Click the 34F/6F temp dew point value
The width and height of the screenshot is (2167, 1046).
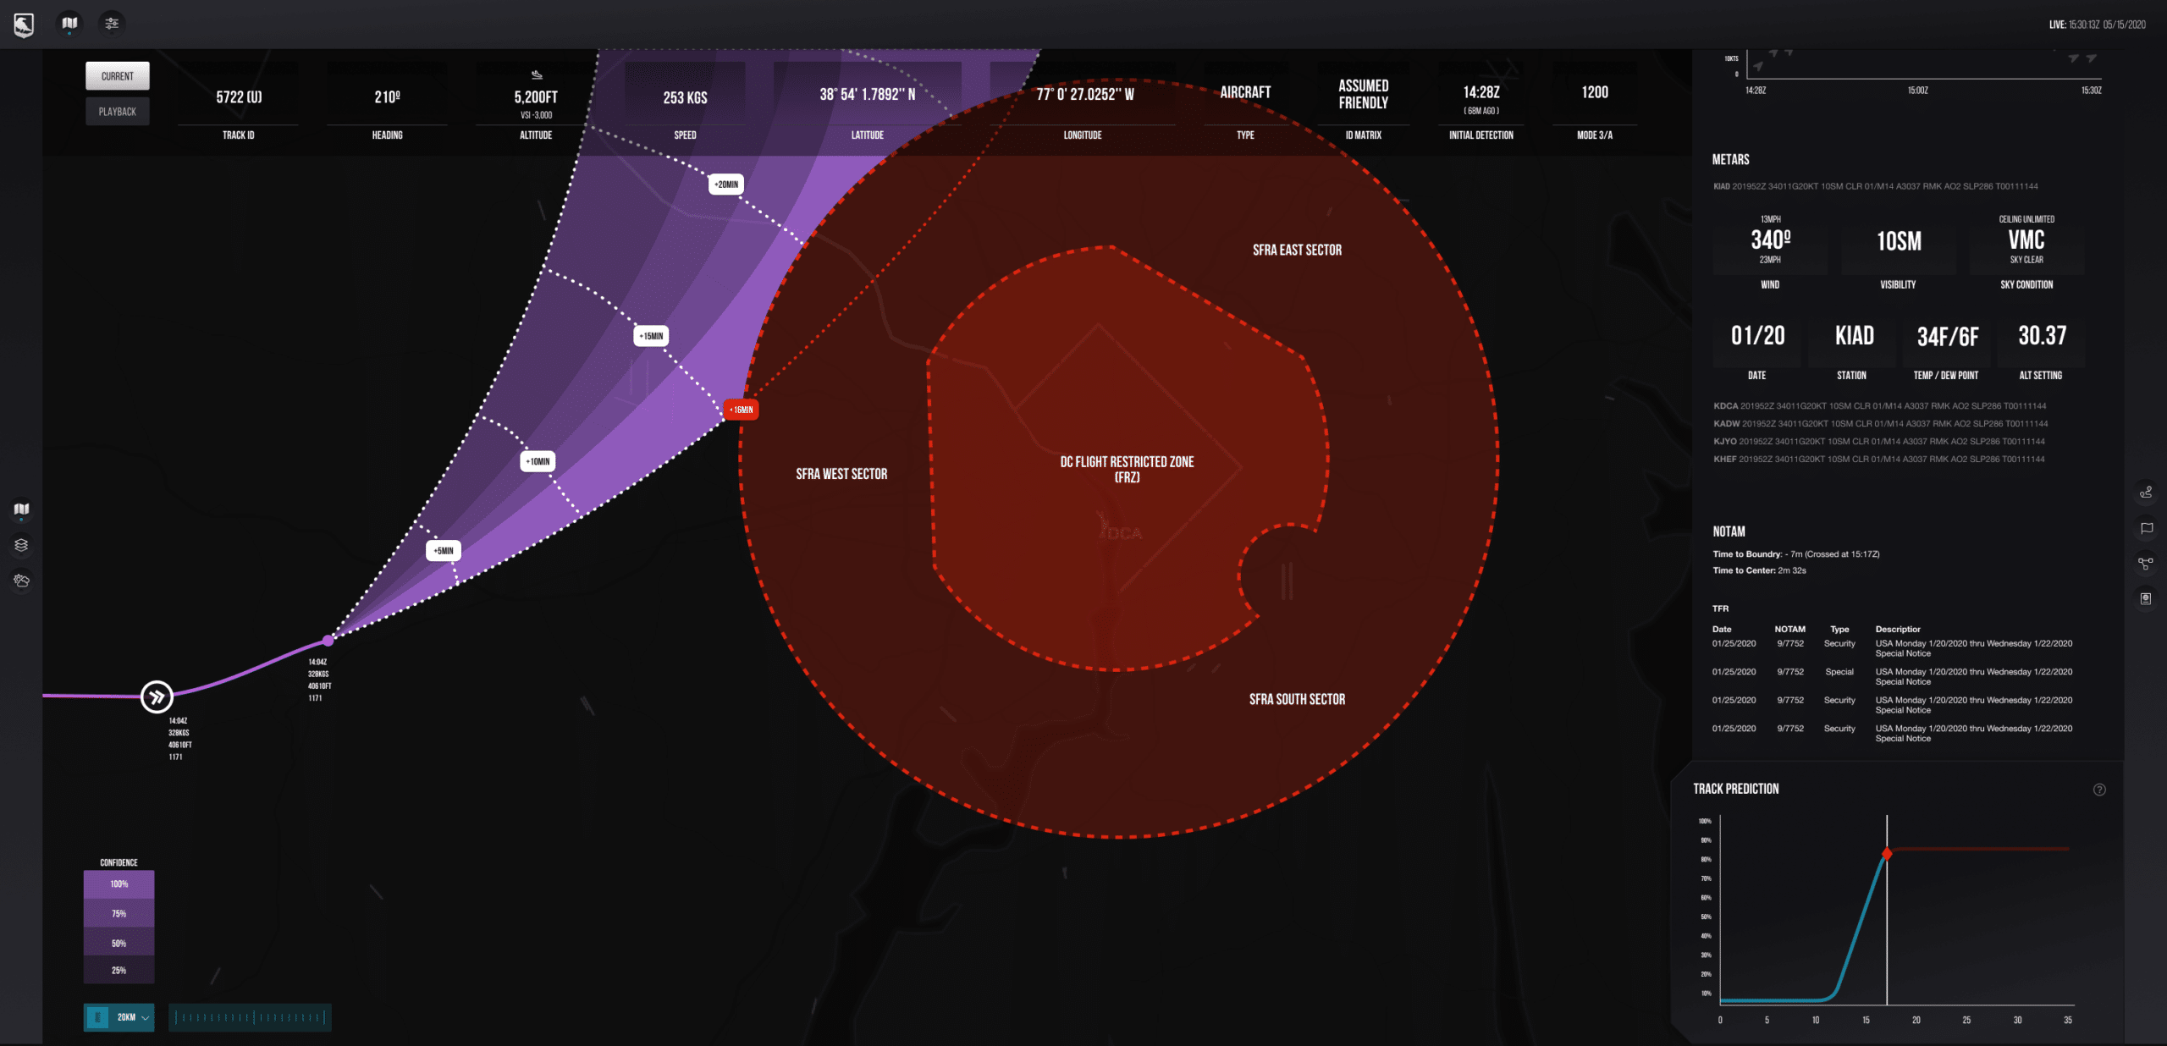click(1947, 337)
